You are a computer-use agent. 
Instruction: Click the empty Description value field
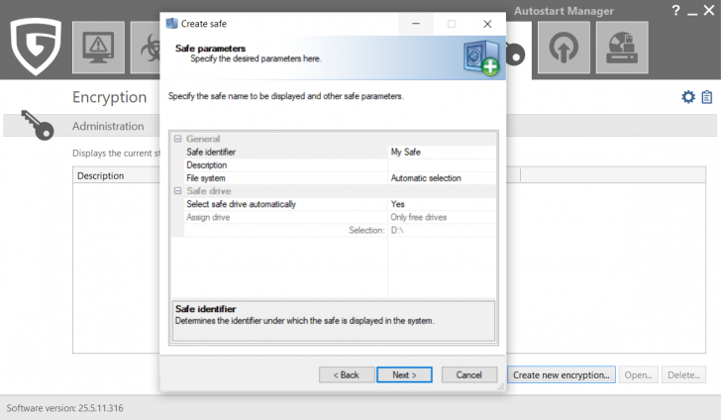(x=442, y=164)
